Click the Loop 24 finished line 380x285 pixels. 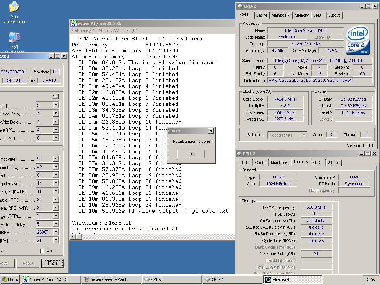click(x=130, y=205)
